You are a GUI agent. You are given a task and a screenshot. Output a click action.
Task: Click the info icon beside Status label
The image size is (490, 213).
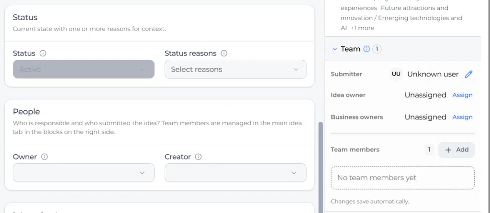[x=43, y=53]
